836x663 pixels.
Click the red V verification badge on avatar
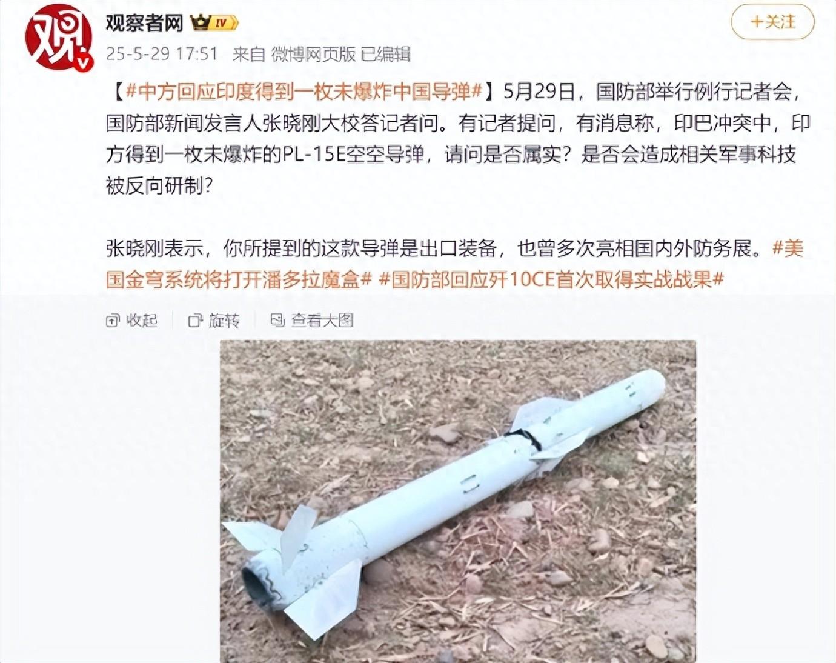click(x=84, y=62)
